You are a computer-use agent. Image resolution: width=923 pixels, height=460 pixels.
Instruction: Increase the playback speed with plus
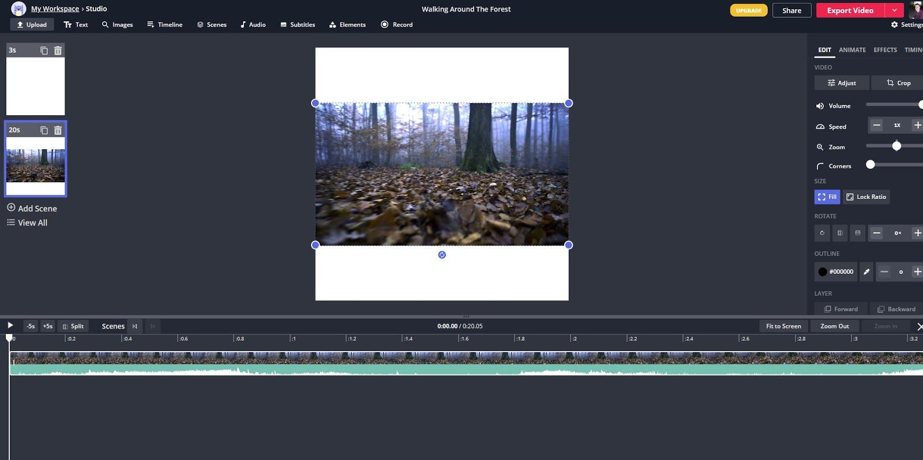(x=917, y=125)
